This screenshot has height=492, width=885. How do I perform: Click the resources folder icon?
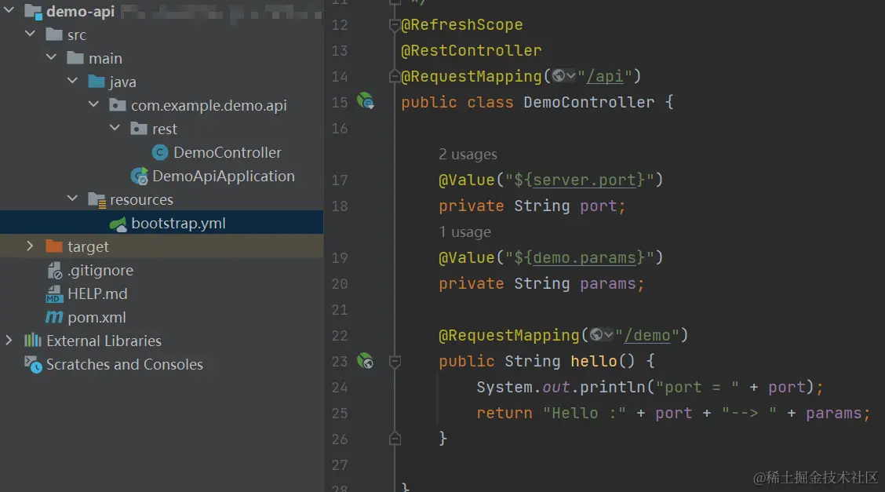pyautogui.click(x=97, y=200)
